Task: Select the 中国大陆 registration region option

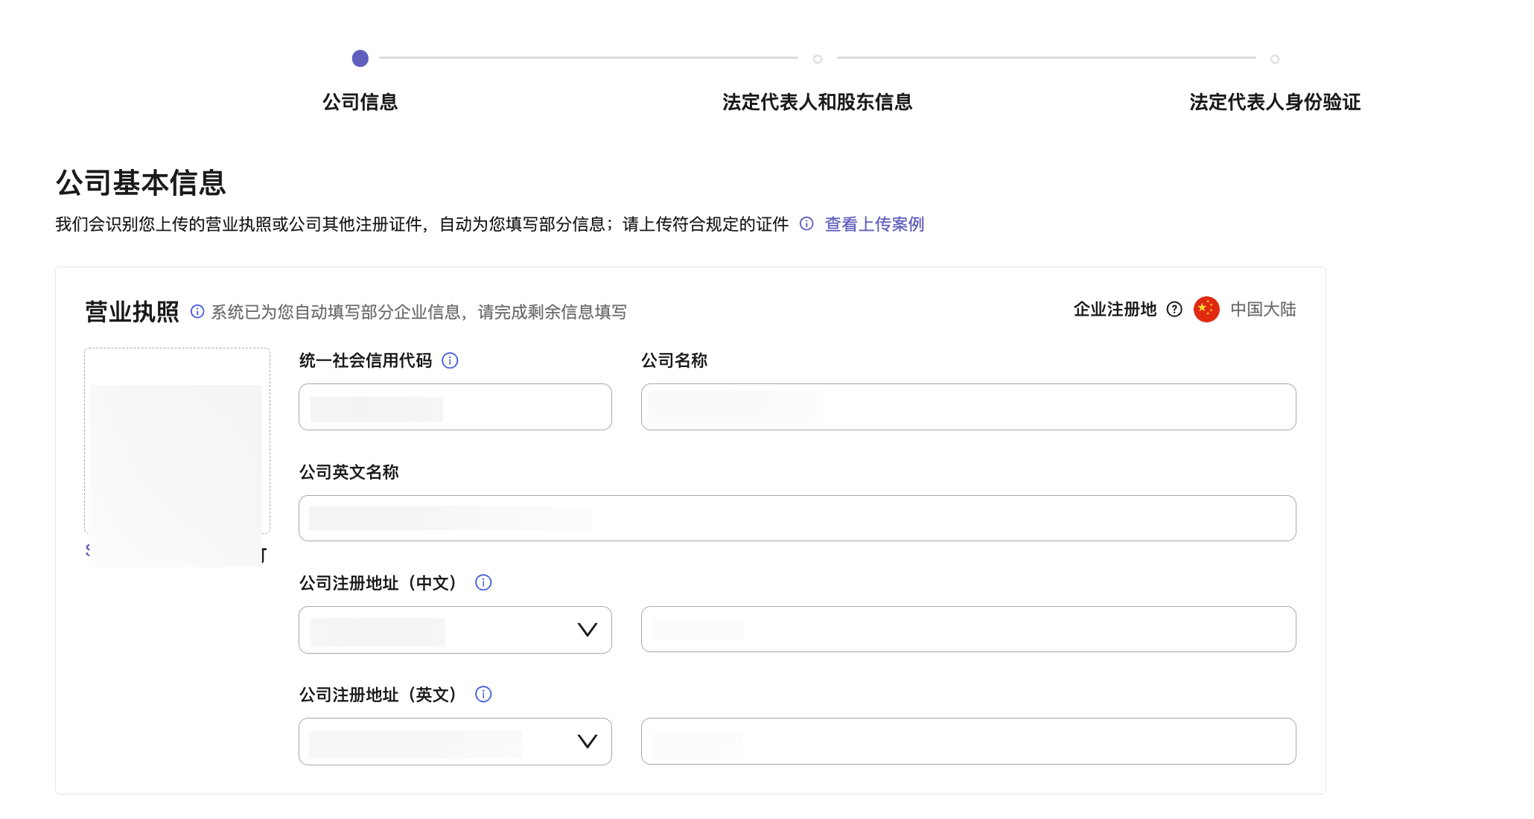Action: [1263, 310]
